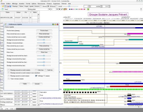Screen dimensions: 143x112
Task: Click the pencil icon in dialog title bar
Action: (x=5, y=24)
